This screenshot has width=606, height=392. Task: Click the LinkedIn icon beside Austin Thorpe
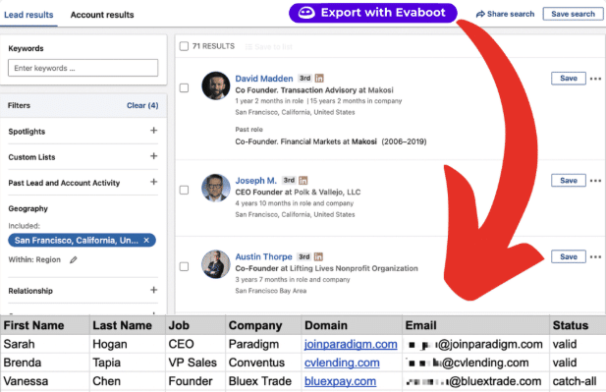318,256
